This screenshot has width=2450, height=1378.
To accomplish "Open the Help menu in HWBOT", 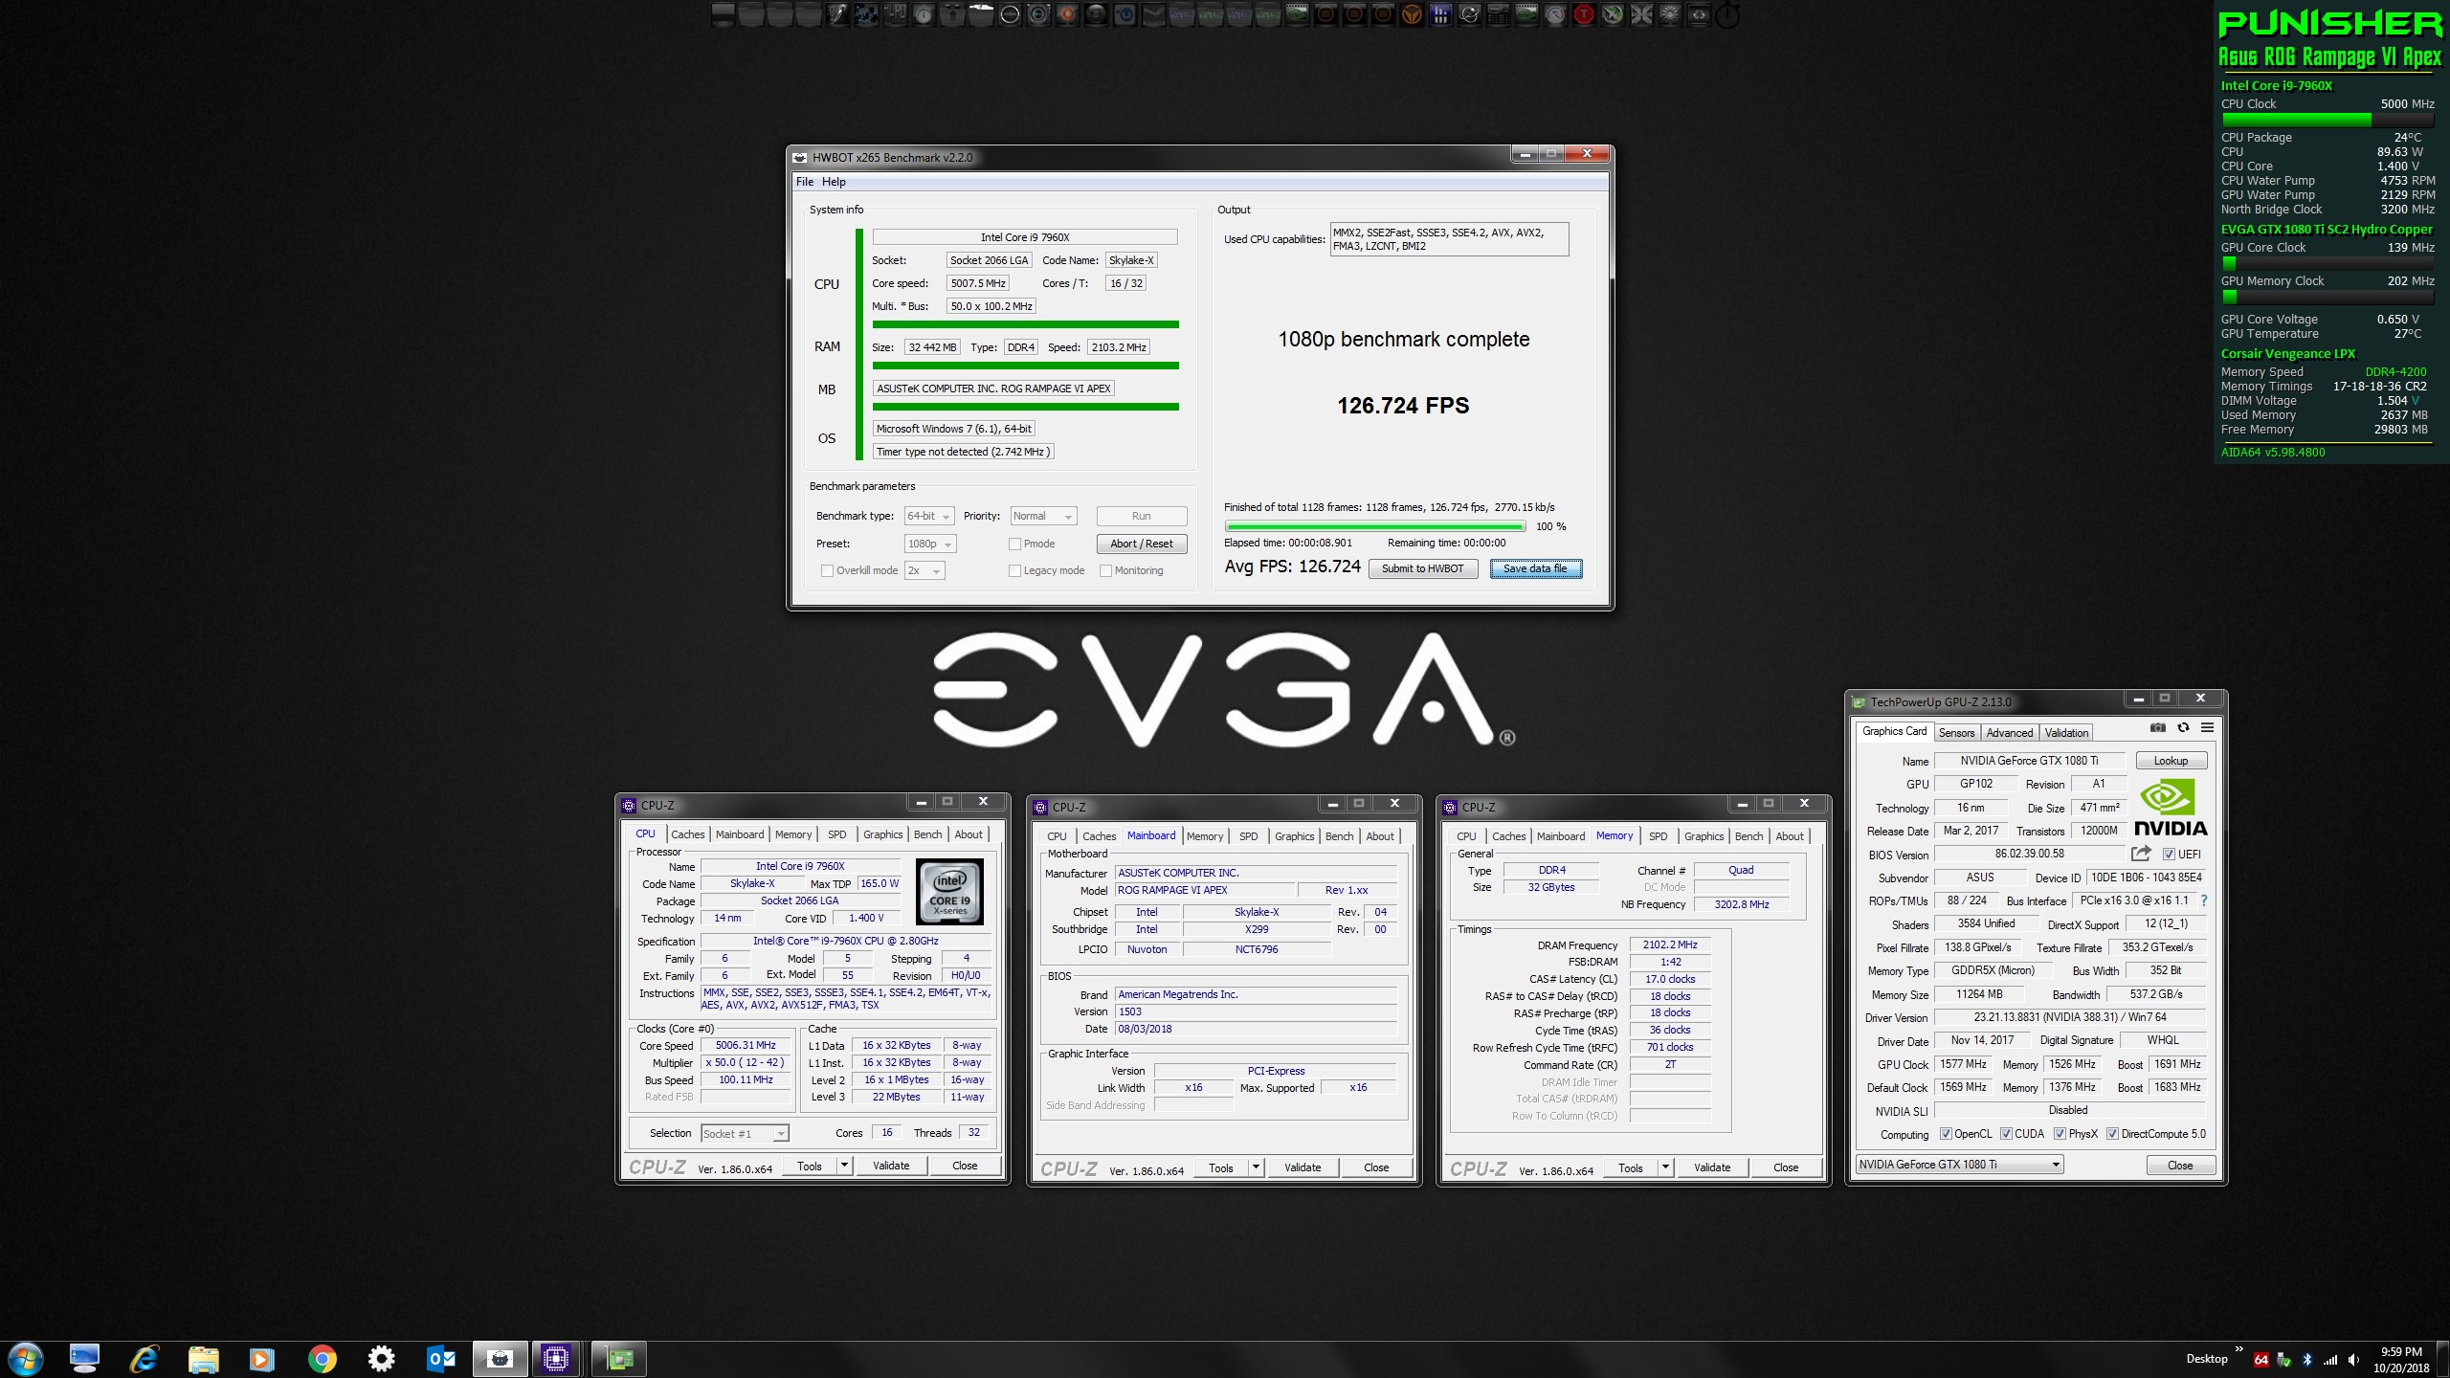I will click(834, 182).
